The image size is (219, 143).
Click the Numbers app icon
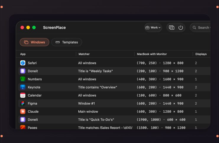[x=23, y=79]
